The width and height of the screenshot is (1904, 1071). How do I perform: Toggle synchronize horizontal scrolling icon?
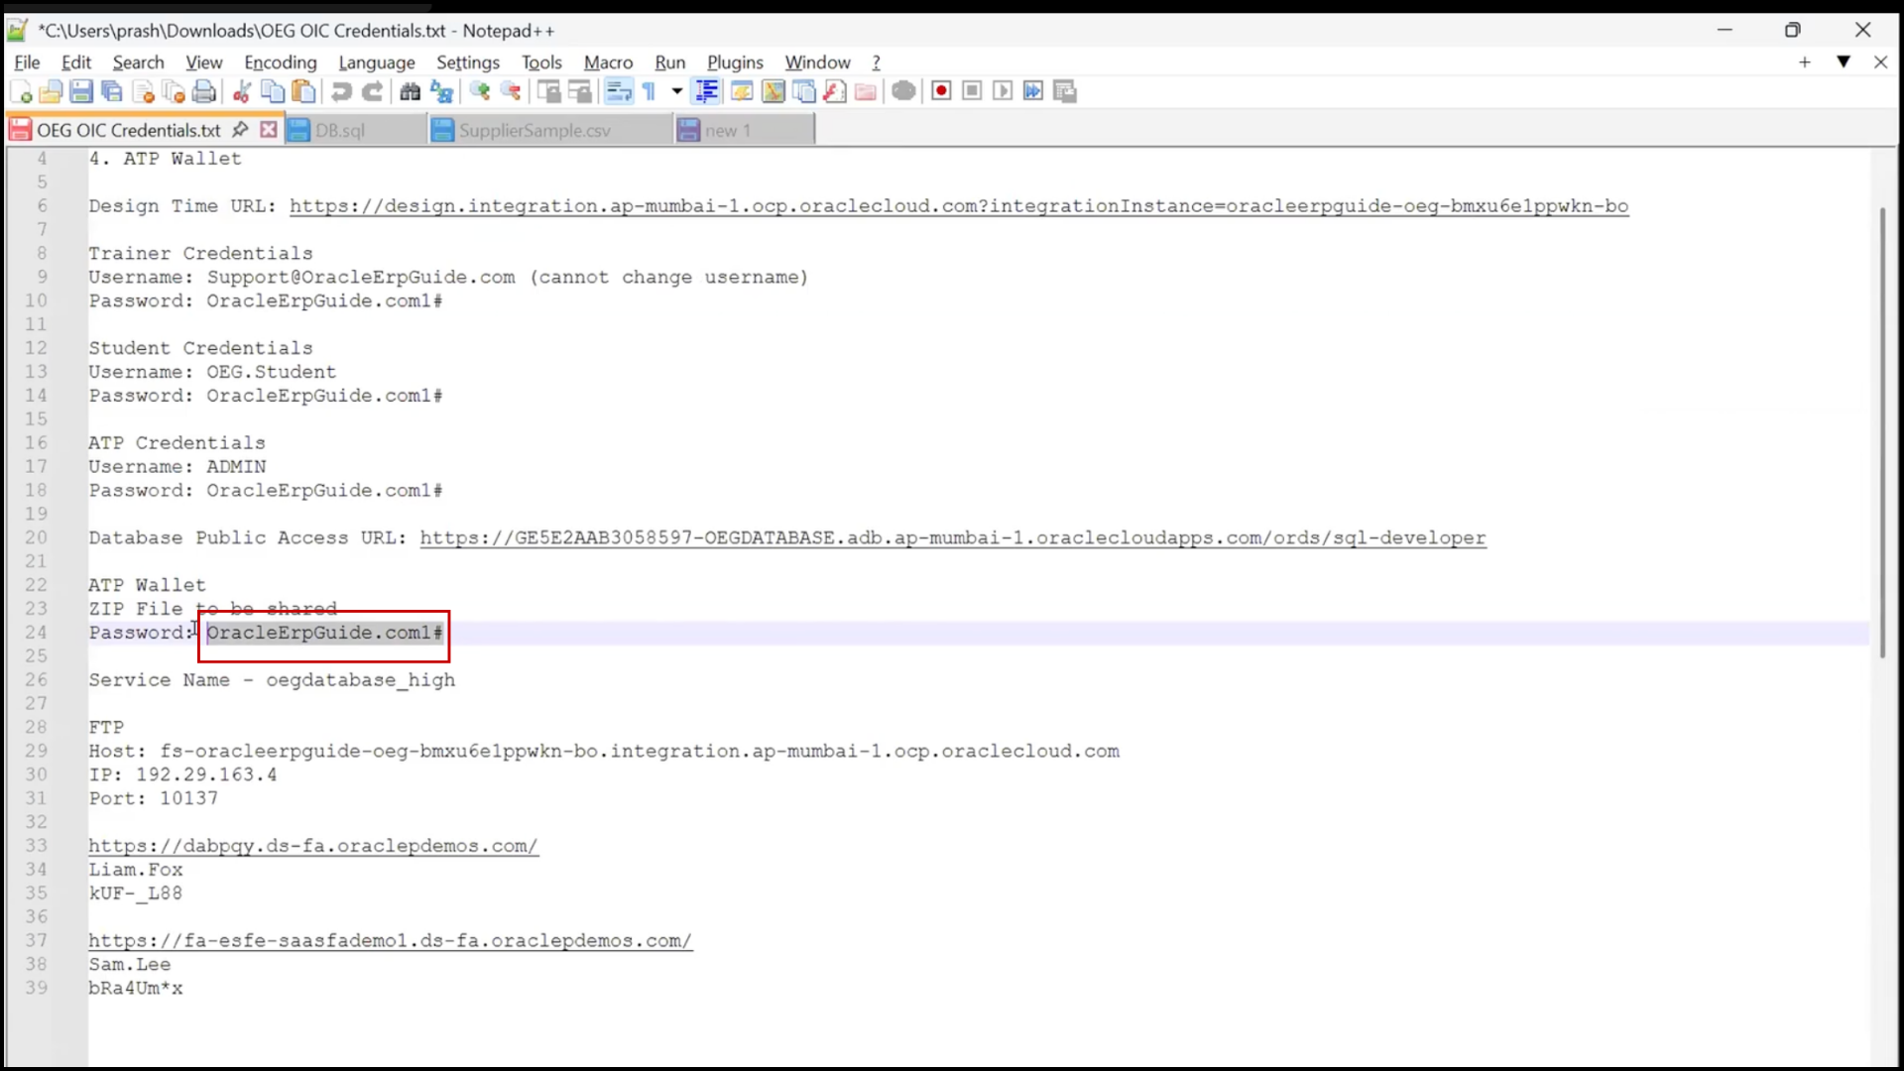pyautogui.click(x=580, y=92)
